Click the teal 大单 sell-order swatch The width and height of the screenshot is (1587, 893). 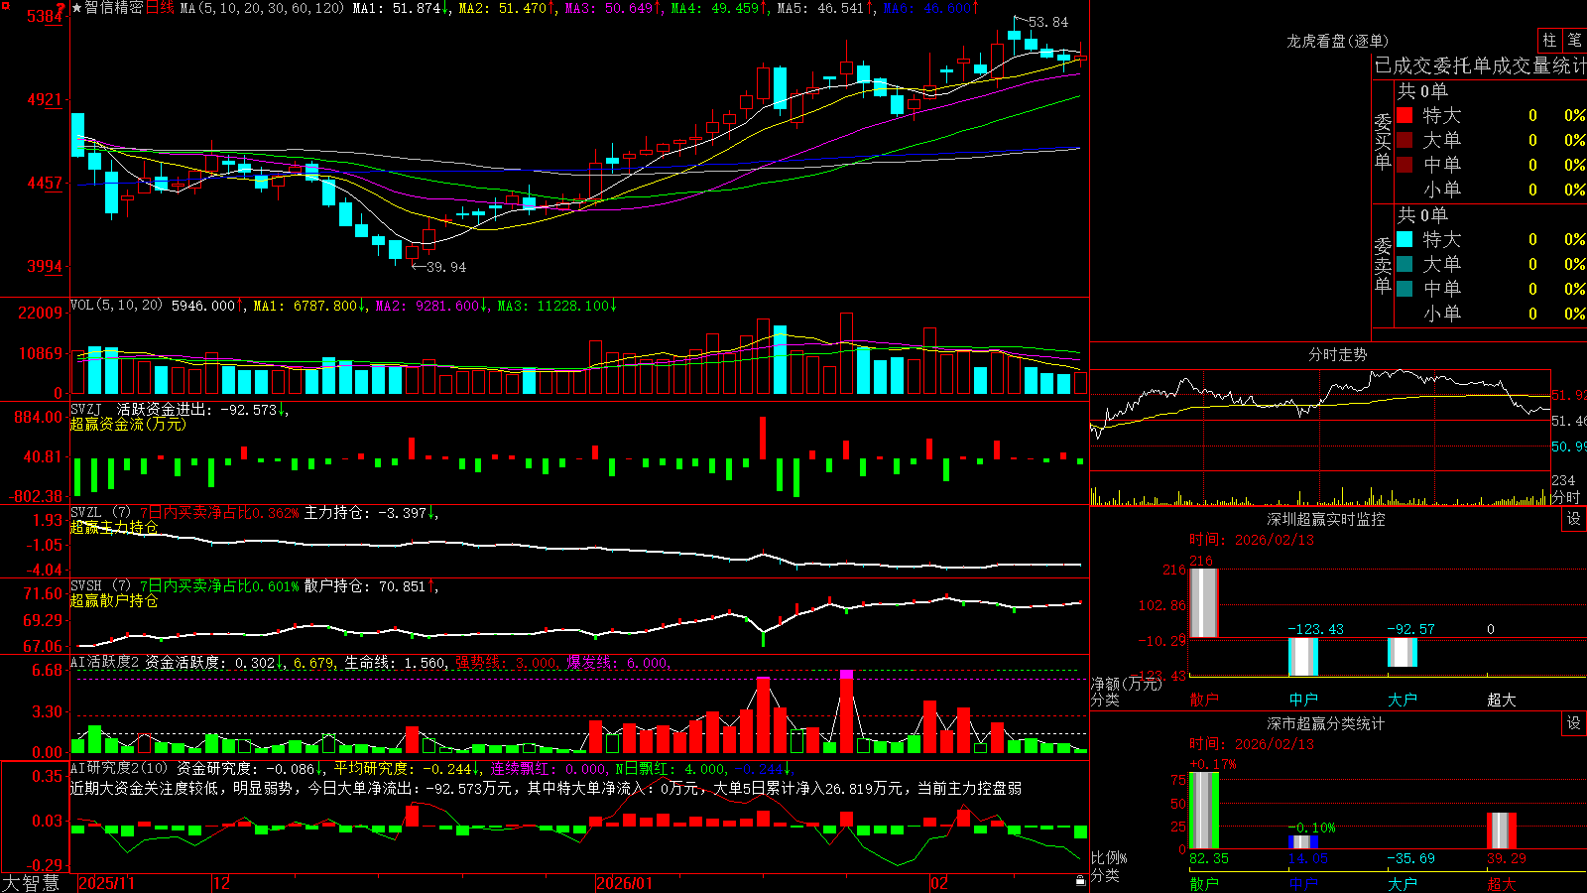tap(1404, 264)
